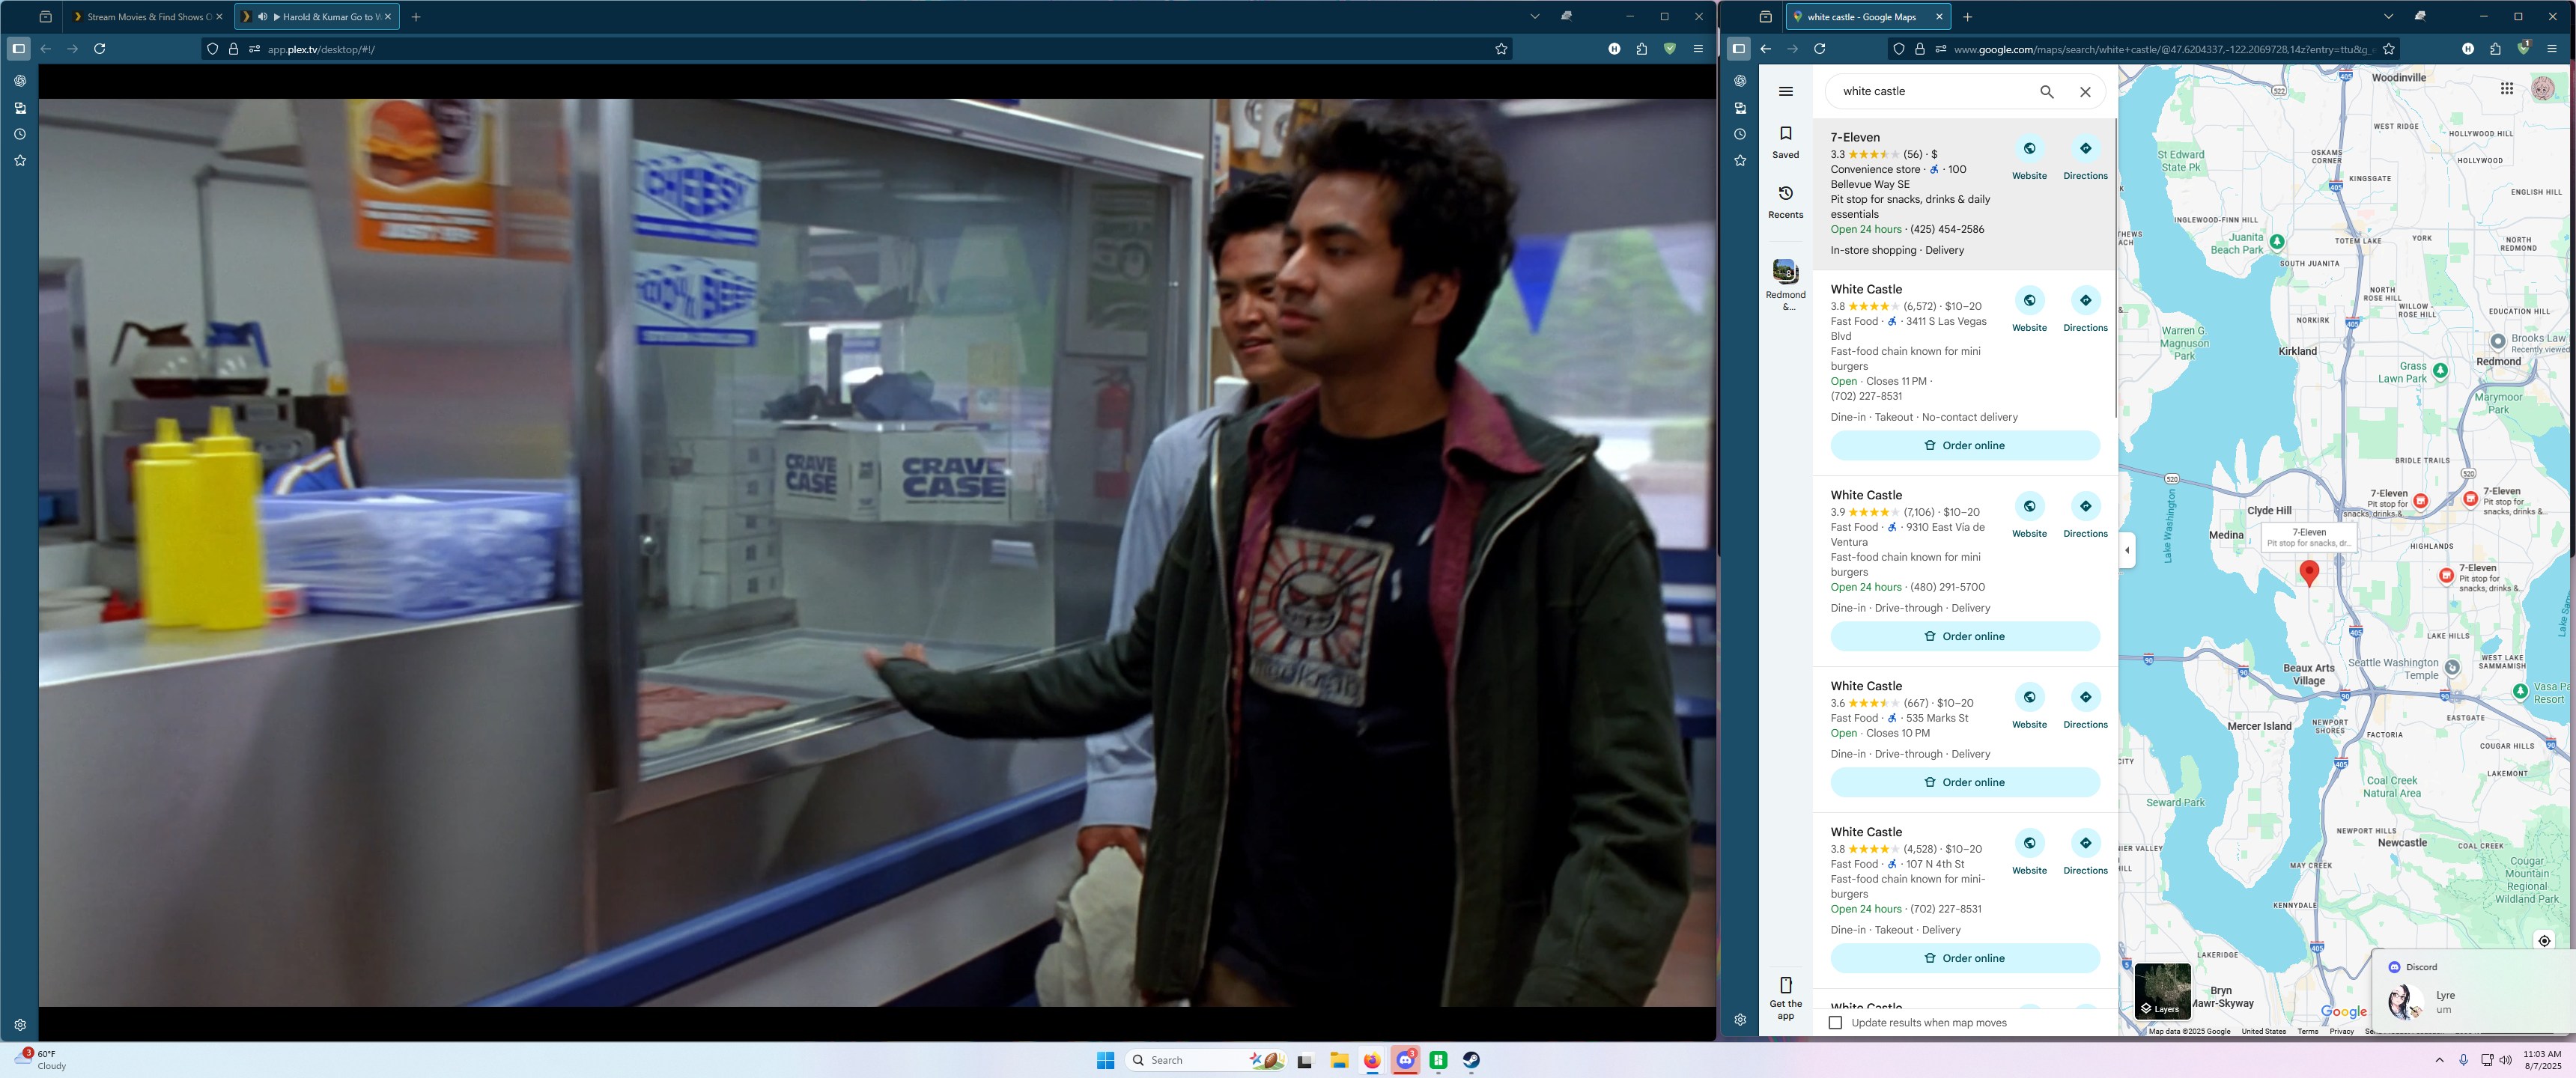This screenshot has width=2576, height=1078.
Task: Open Discord from the taskbar
Action: click(1405, 1060)
